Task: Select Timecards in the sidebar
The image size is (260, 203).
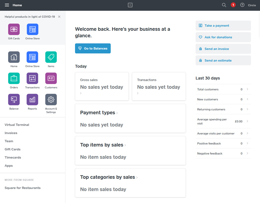Action: point(13,157)
